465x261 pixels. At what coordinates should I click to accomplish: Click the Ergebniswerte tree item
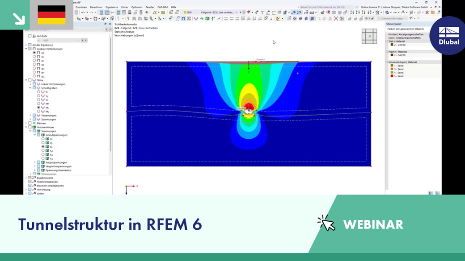point(45,178)
